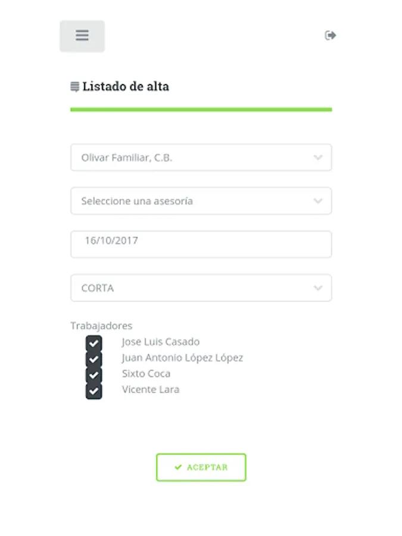Click the list icon beside Listado de alta
This screenshot has width=402, height=536.
pyautogui.click(x=75, y=86)
